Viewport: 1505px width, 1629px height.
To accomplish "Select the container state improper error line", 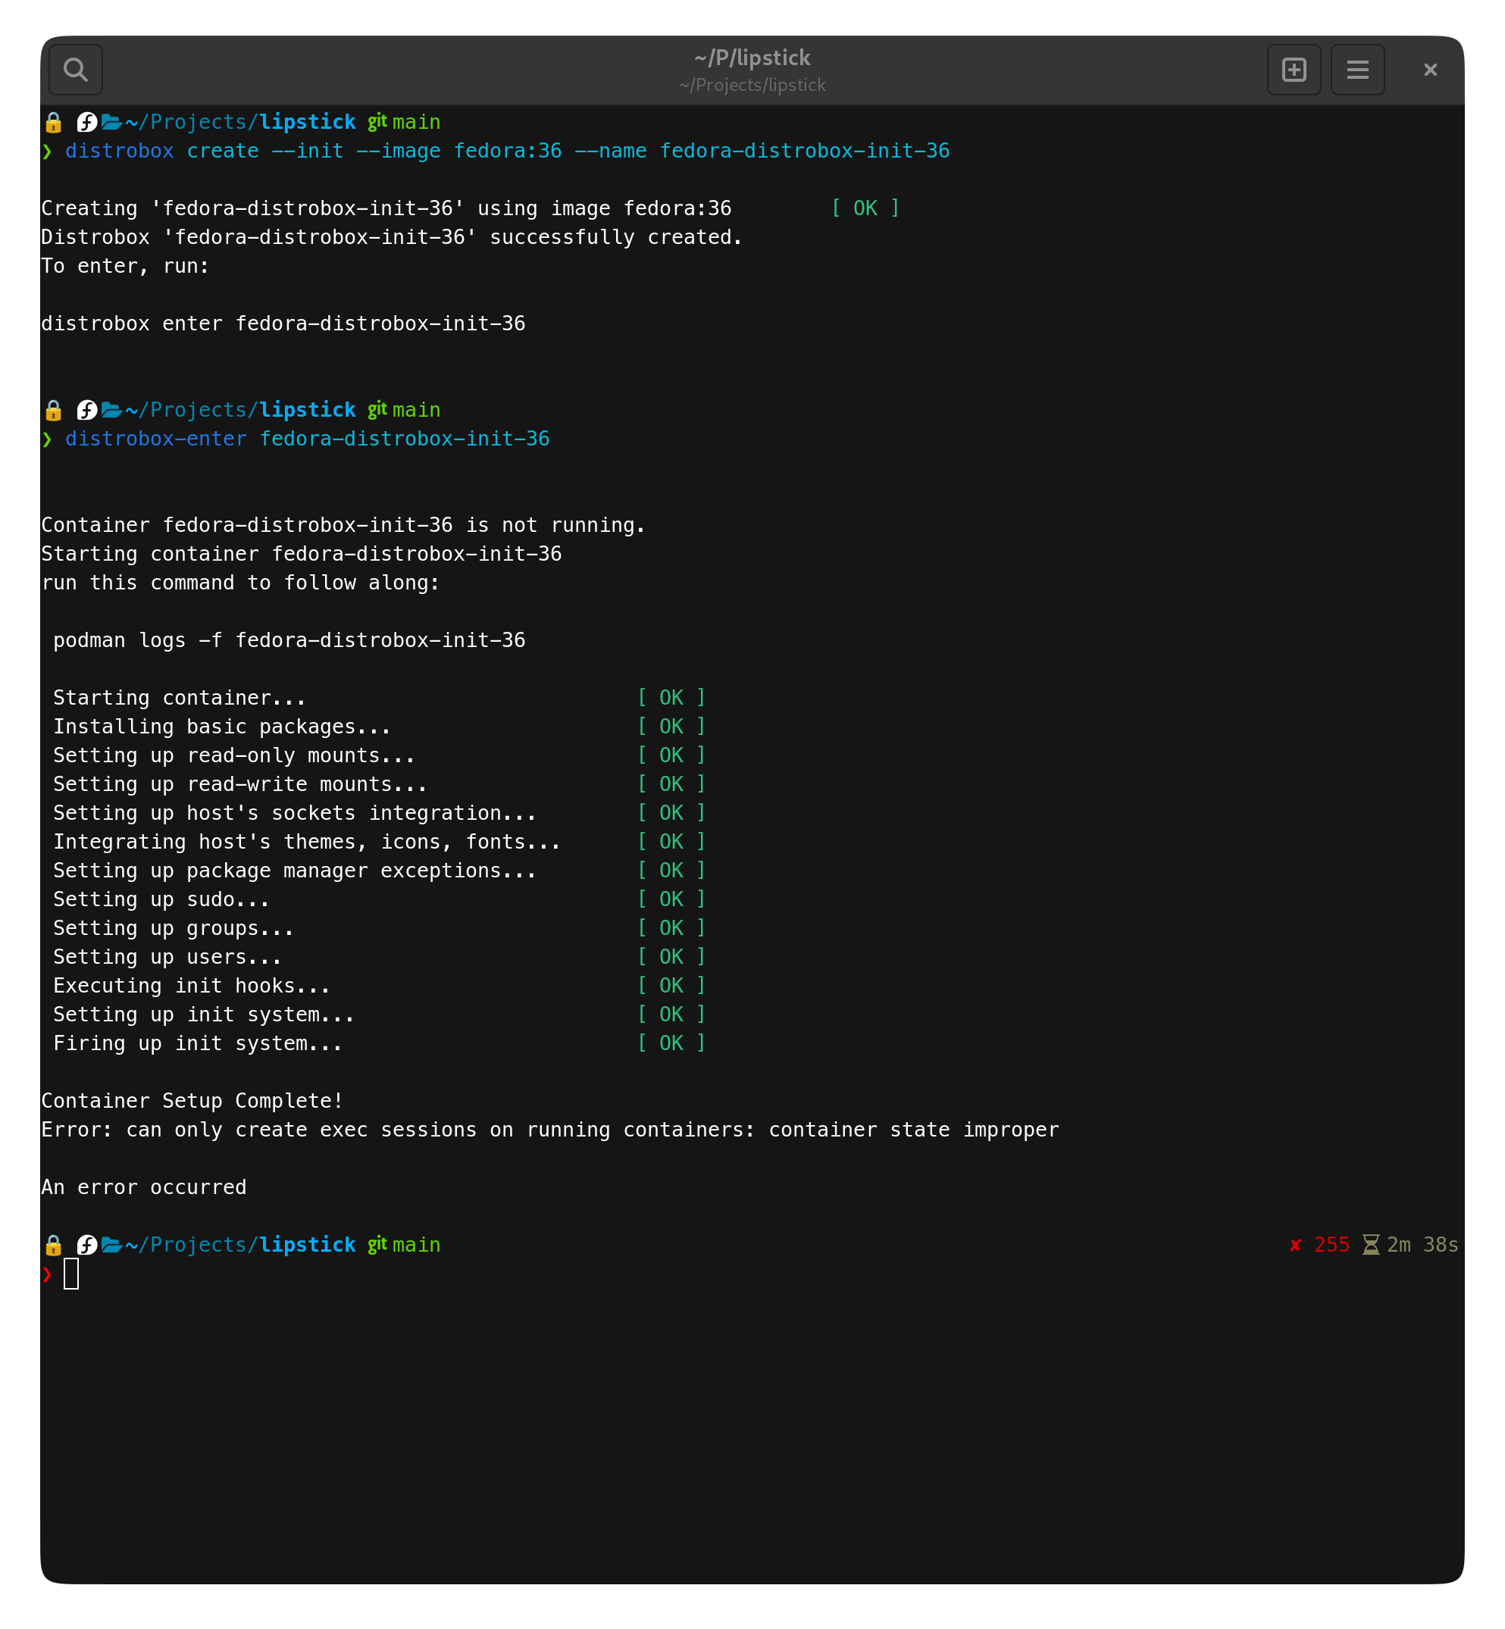I will 549,1129.
